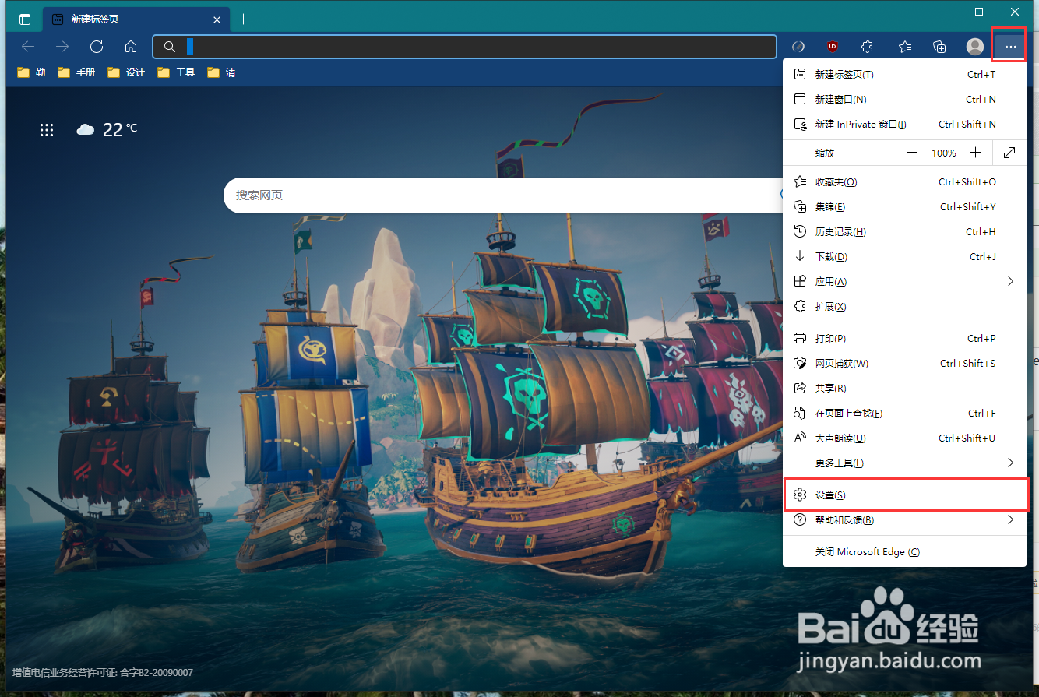Click the round extension icon left of uBlock

(x=798, y=47)
